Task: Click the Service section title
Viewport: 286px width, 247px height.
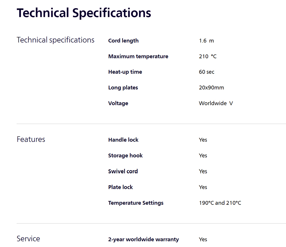Action: pyautogui.click(x=28, y=239)
